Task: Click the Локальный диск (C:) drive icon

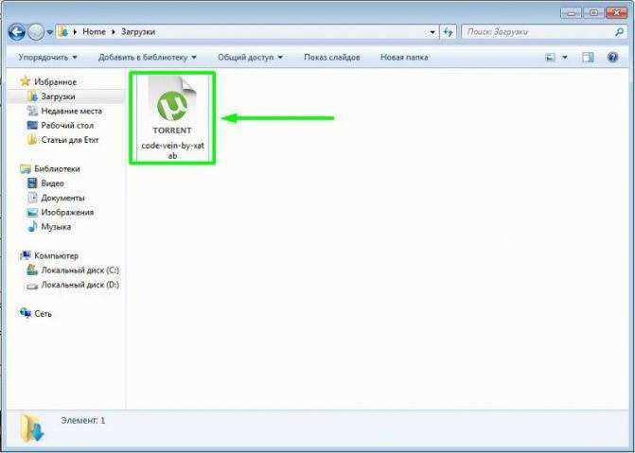Action: pos(32,270)
